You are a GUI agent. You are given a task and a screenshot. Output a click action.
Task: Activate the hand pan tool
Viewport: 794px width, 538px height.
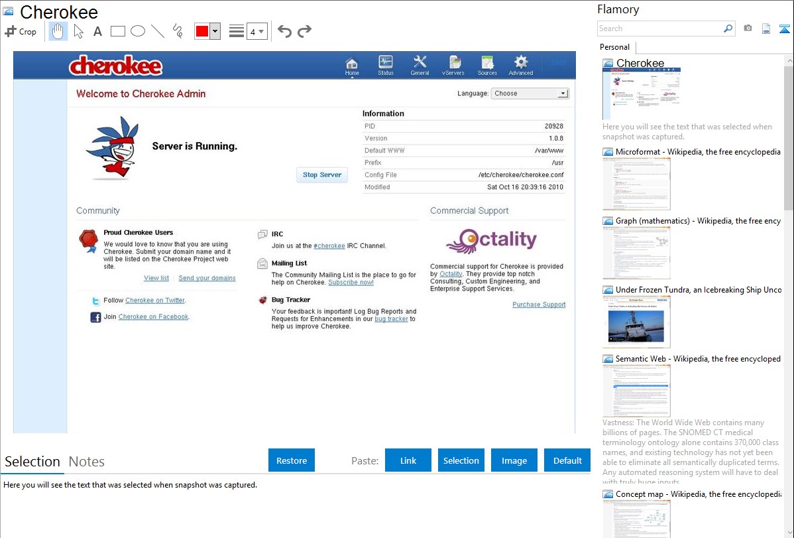pyautogui.click(x=58, y=31)
